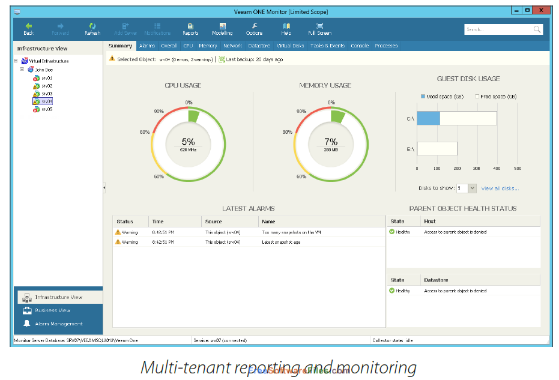Click the Virtual Infrastructure tree icon
This screenshot has width=559, height=380.
click(x=24, y=61)
